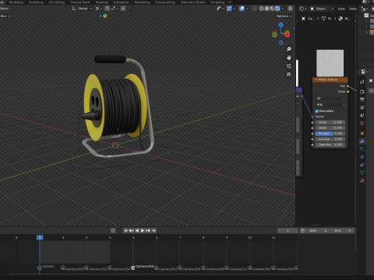Viewport: 374px width, 280px height.
Task: Open Particles properties tab
Action: click(362, 149)
